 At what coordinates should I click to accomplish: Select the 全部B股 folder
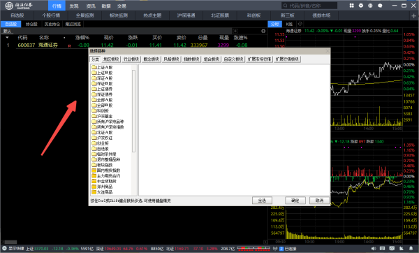tap(102, 105)
